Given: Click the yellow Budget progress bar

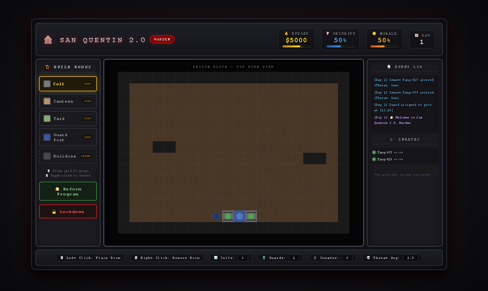Looking at the screenshot, I should pos(297,46).
